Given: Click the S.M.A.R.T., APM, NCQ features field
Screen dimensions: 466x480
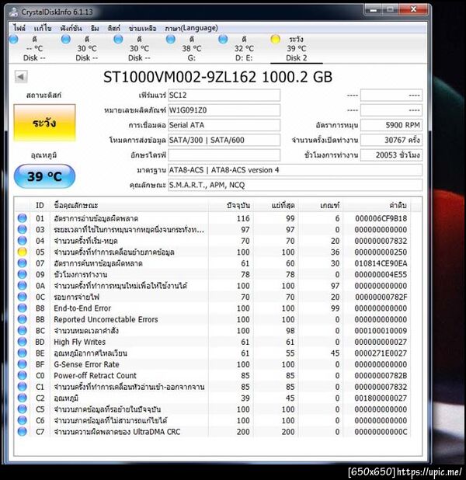Looking at the screenshot, I should [295, 185].
